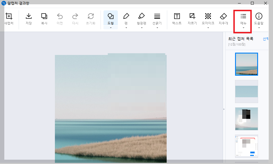Expand the 선굵기 dropdown arrow
Viewport: 273px width, 164px height.
pos(157,28)
